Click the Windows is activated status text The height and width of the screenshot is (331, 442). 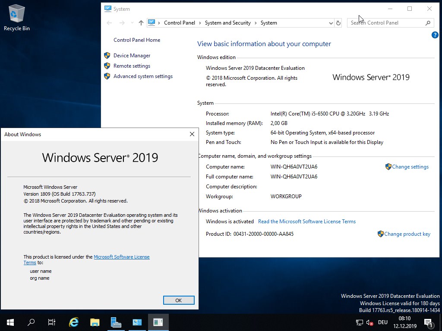[230, 222]
